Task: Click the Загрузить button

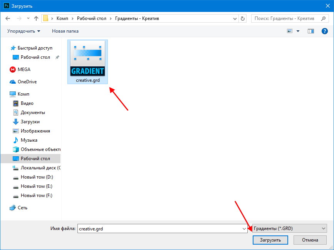Action: (x=270, y=240)
